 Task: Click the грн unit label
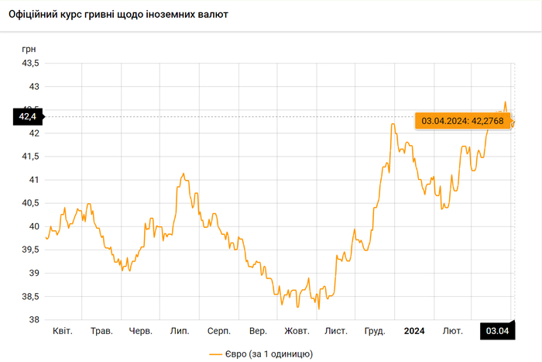coord(28,48)
